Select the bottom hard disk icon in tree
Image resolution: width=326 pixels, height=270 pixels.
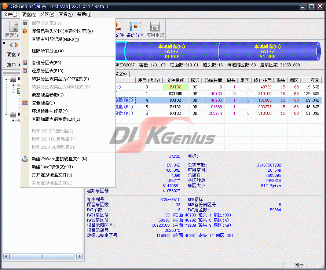(13, 114)
